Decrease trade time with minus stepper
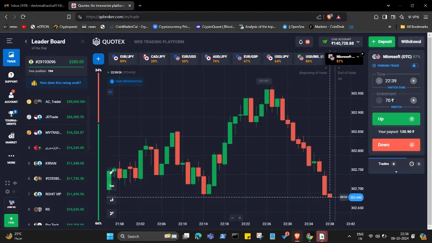 (379, 81)
